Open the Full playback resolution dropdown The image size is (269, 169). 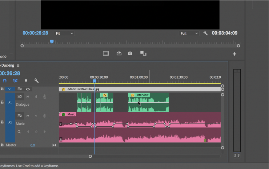pyautogui.click(x=189, y=34)
